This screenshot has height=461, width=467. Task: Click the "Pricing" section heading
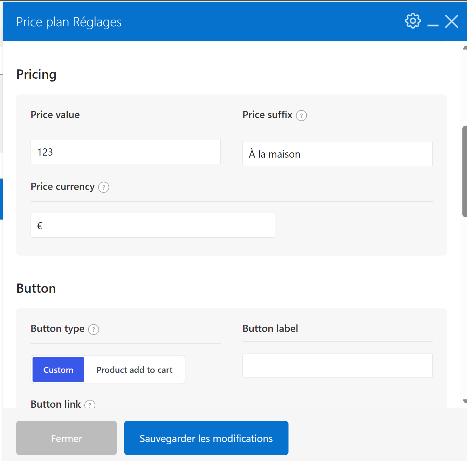(x=36, y=75)
